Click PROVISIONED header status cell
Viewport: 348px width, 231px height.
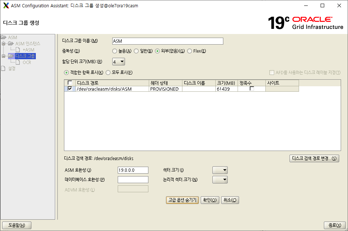(x=166, y=89)
